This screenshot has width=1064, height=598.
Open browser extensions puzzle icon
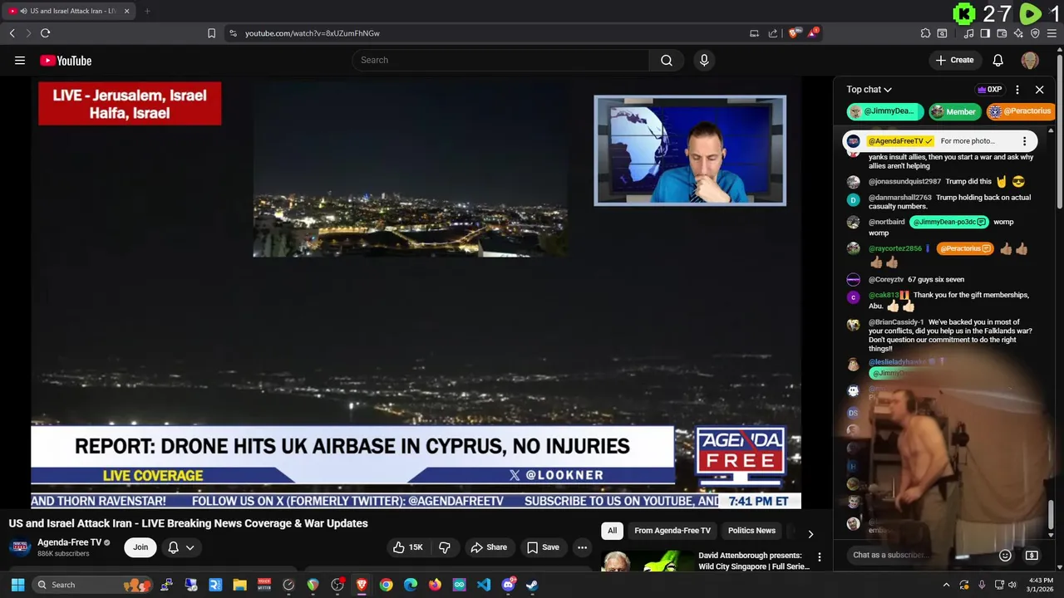pyautogui.click(x=925, y=33)
